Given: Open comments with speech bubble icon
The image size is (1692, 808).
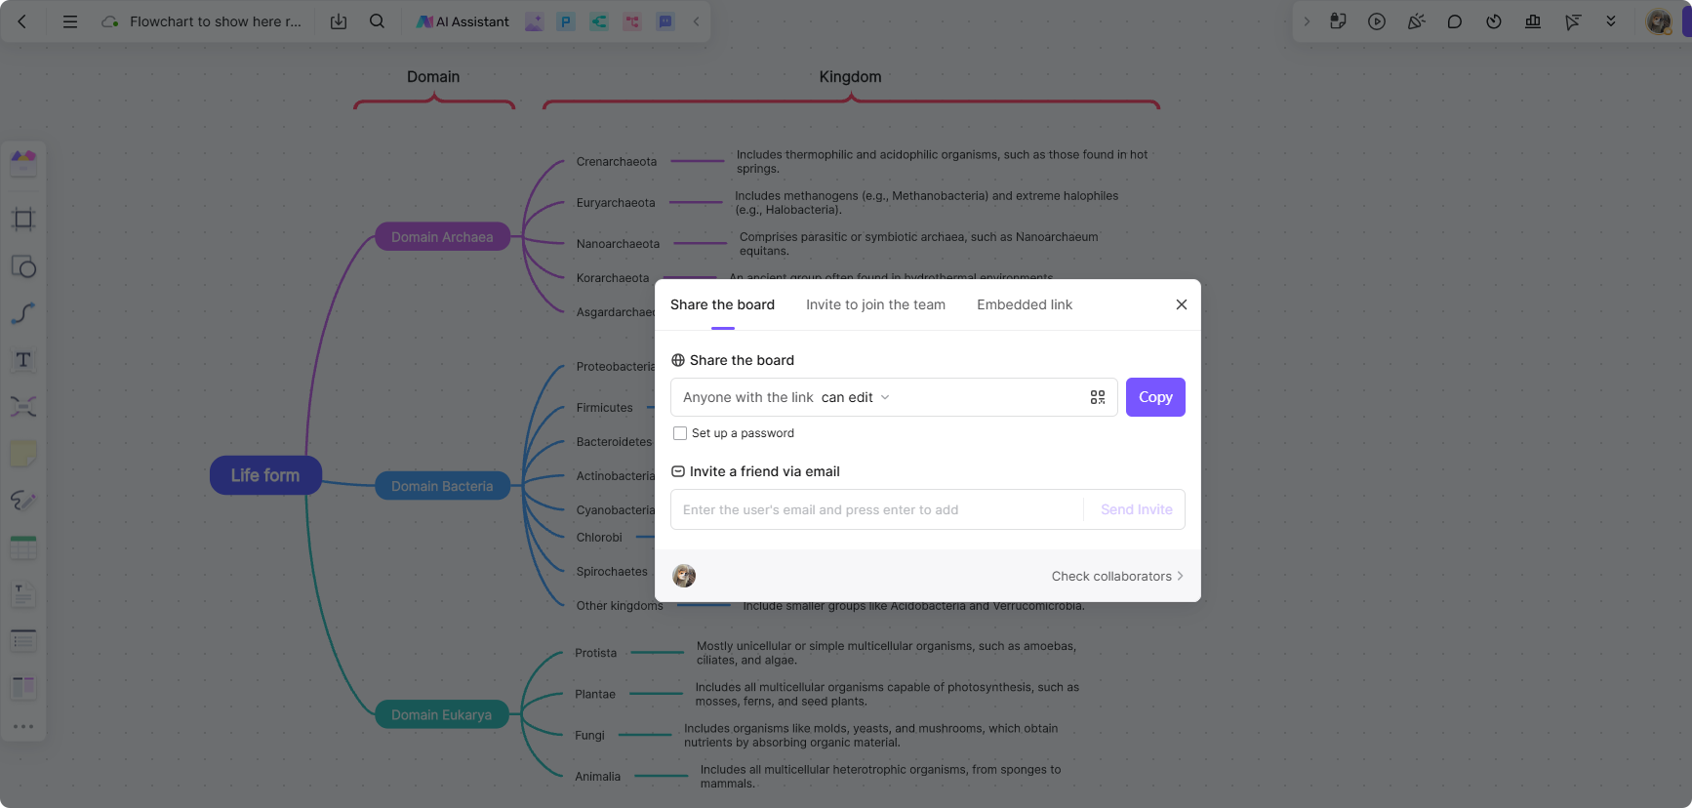Looking at the screenshot, I should (1455, 21).
